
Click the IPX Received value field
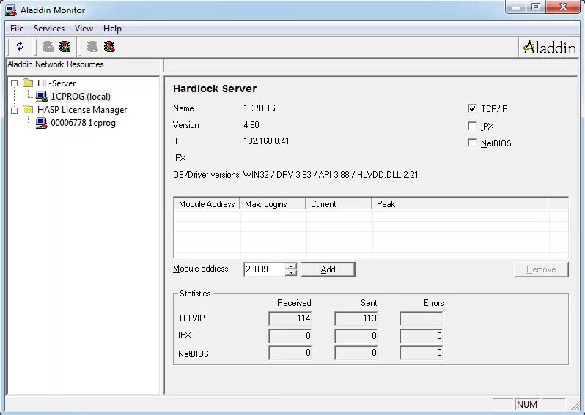pos(290,336)
